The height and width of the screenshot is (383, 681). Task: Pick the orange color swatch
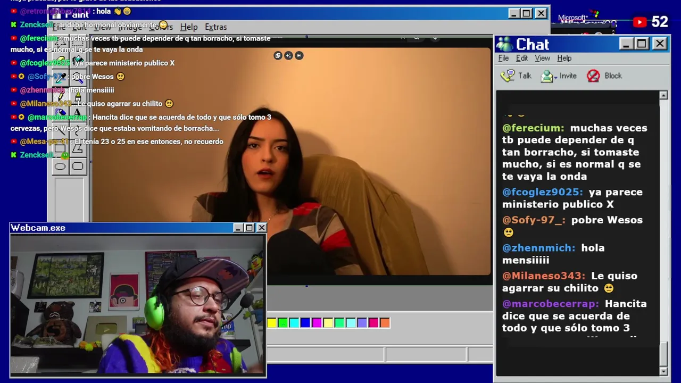[x=385, y=322]
